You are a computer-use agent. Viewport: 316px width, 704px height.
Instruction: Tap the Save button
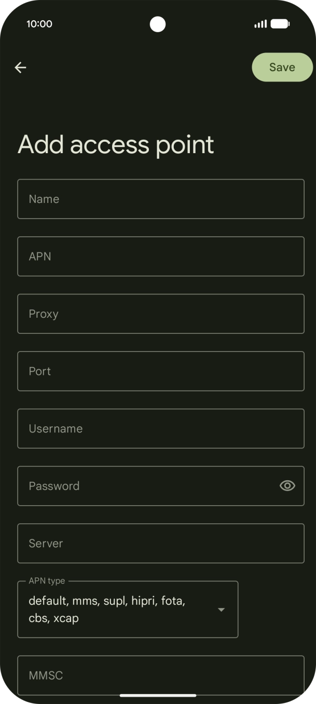click(282, 67)
